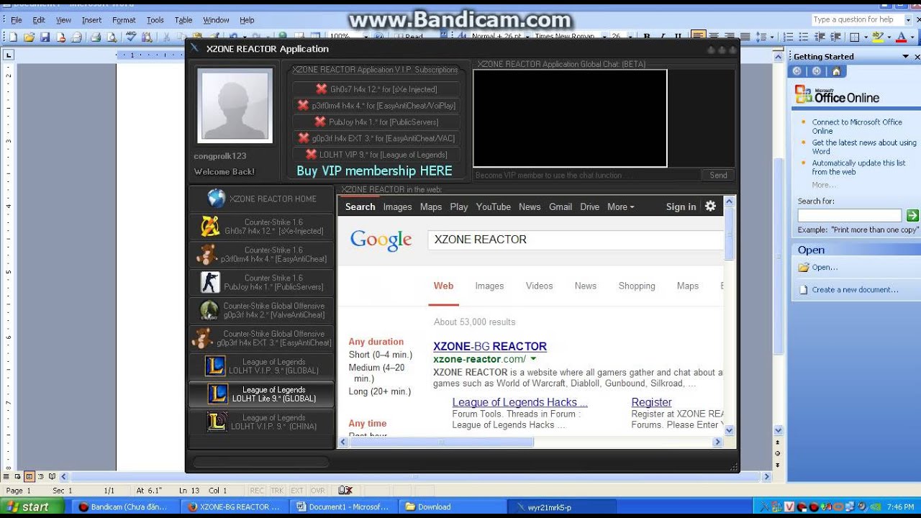
Task: Toggle the EXT selection mode indicator
Action: 297,491
